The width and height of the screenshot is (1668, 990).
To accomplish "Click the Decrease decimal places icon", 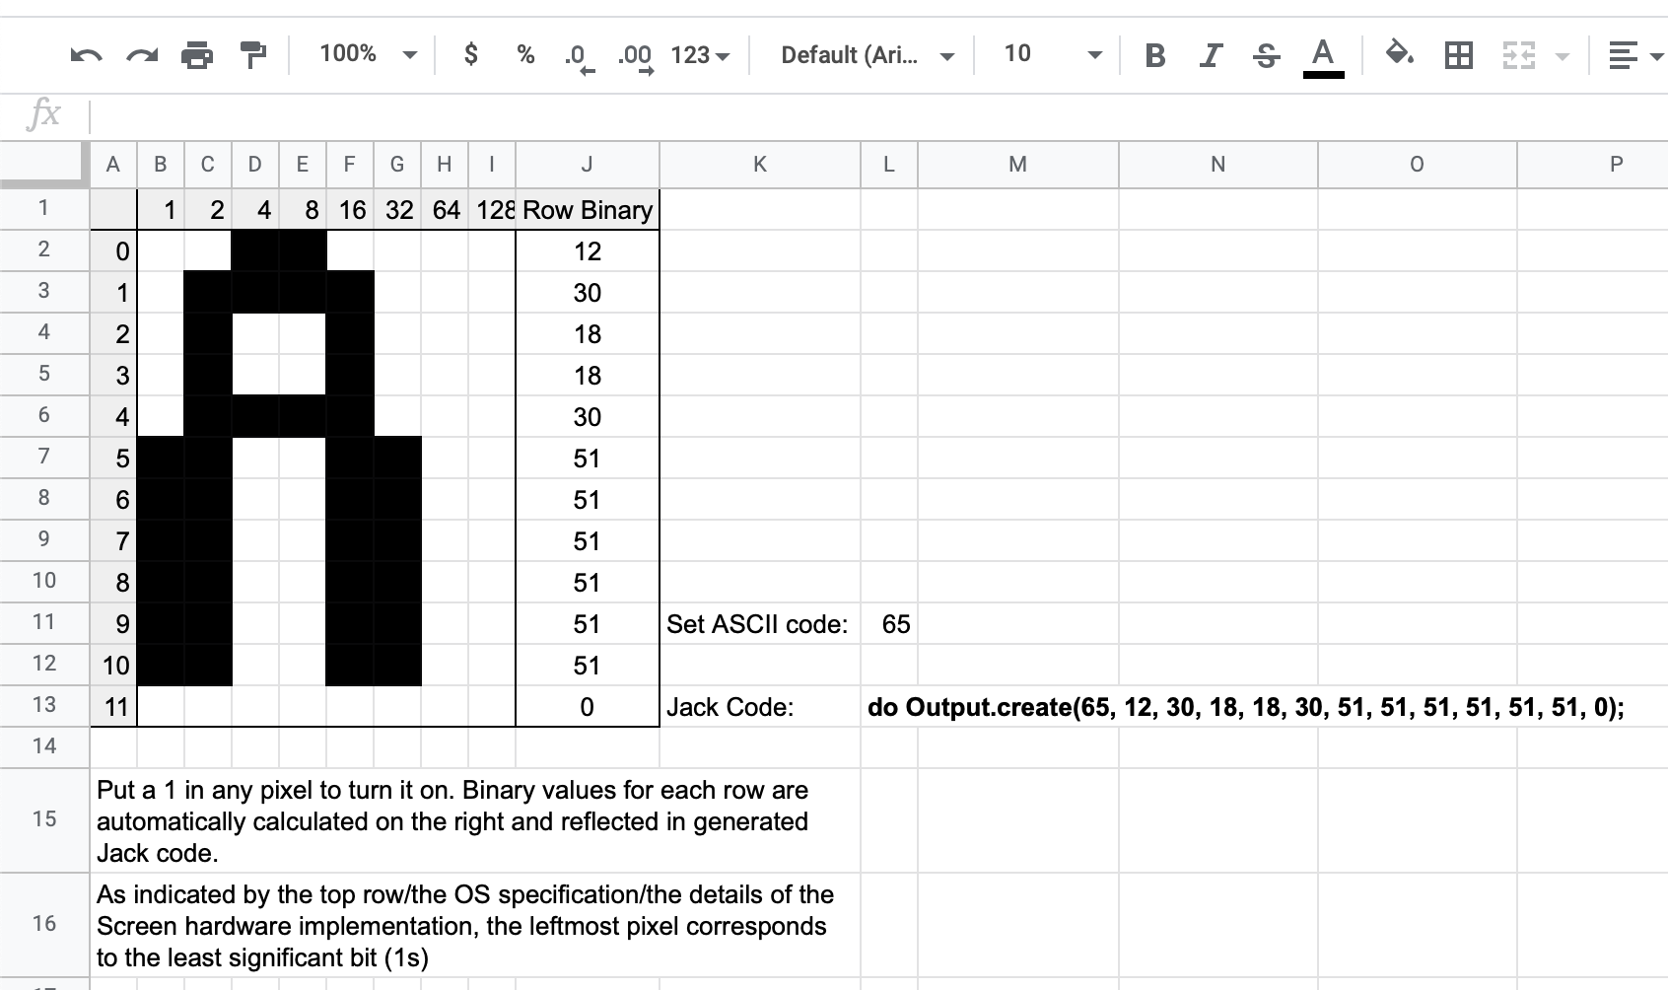I will [x=580, y=57].
